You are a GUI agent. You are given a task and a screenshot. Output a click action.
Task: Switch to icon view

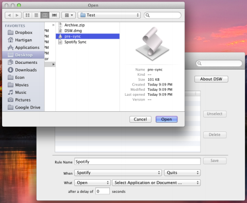coord(27,15)
